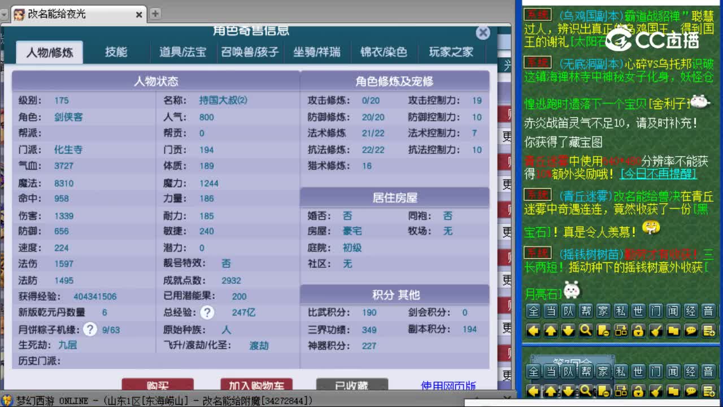The width and height of the screenshot is (723, 407).
Task: Click the speech bubble icon in the lower chat toolbar
Action: point(691,391)
